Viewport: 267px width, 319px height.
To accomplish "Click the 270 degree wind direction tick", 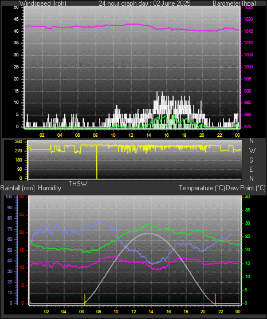I will click(18, 151).
